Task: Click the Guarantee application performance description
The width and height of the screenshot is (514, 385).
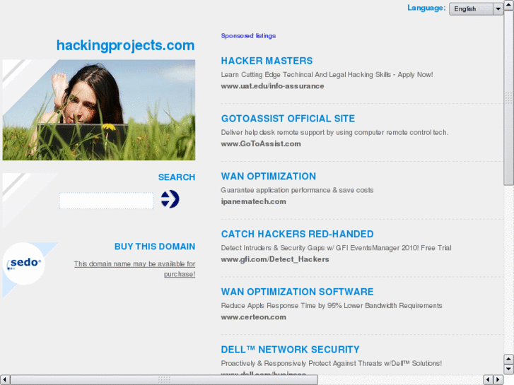Action: click(x=297, y=190)
